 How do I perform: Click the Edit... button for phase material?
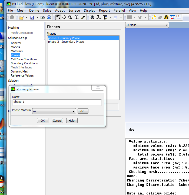83,111
